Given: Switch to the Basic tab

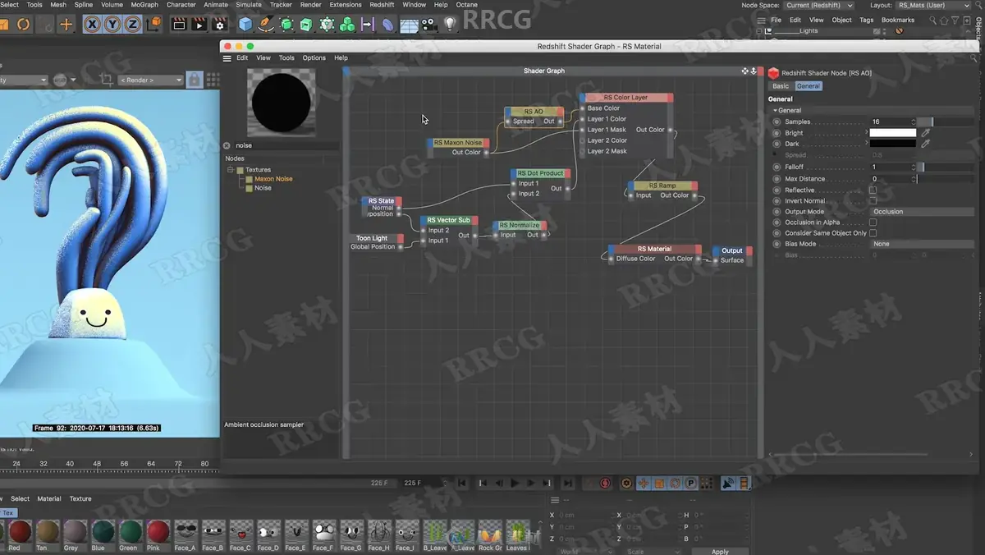Looking at the screenshot, I should [781, 85].
